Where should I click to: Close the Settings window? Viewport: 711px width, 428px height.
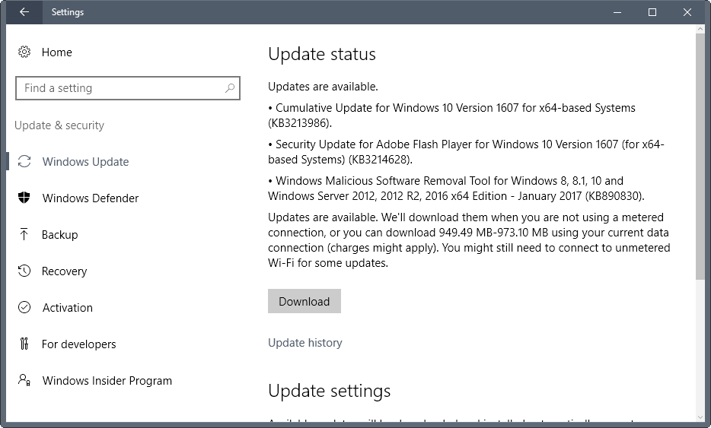(687, 12)
